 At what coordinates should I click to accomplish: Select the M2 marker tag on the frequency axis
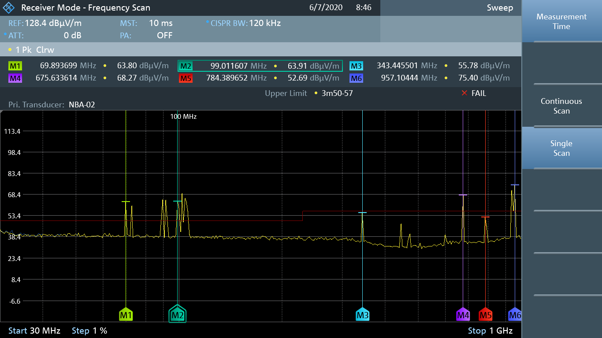[x=178, y=314]
